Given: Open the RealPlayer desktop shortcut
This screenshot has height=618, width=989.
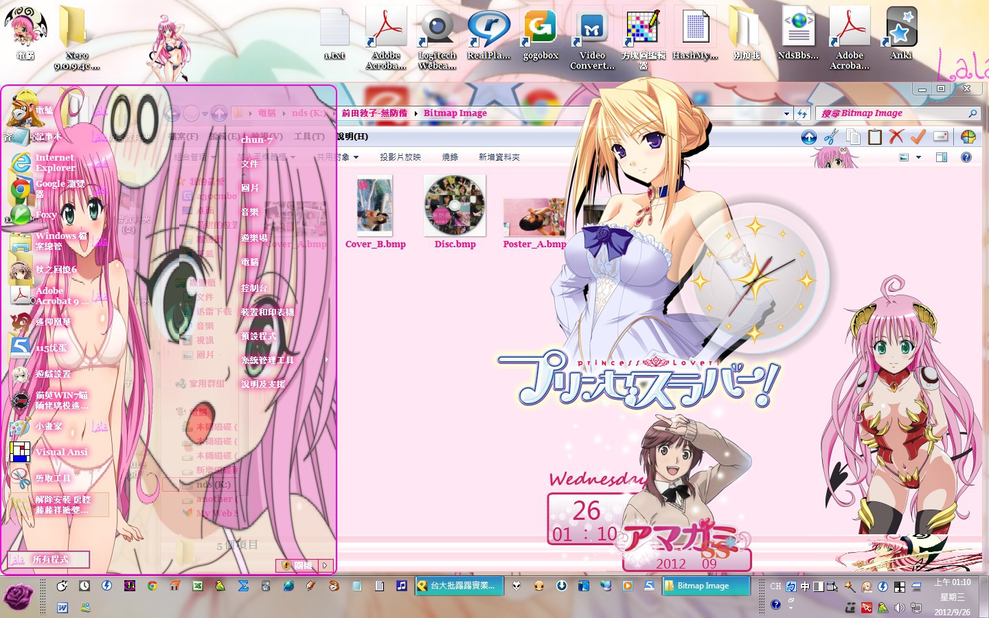Looking at the screenshot, I should coord(488,34).
